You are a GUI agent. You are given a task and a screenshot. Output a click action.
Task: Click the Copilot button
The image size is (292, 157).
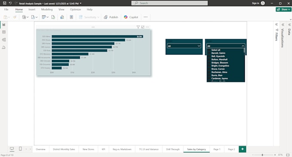click(131, 17)
